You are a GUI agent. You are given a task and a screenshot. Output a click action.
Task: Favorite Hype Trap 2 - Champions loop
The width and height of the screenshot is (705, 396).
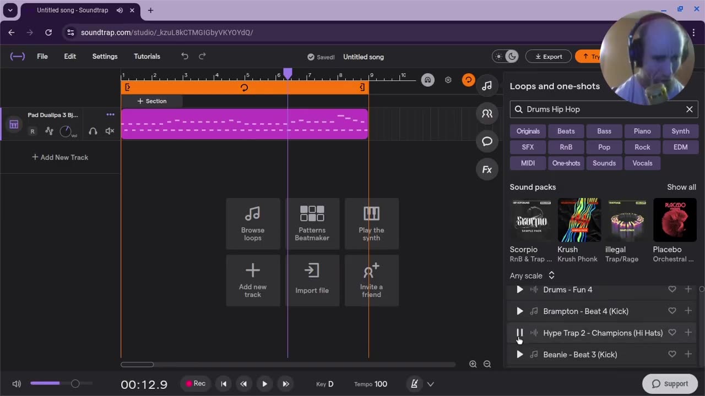(x=672, y=333)
